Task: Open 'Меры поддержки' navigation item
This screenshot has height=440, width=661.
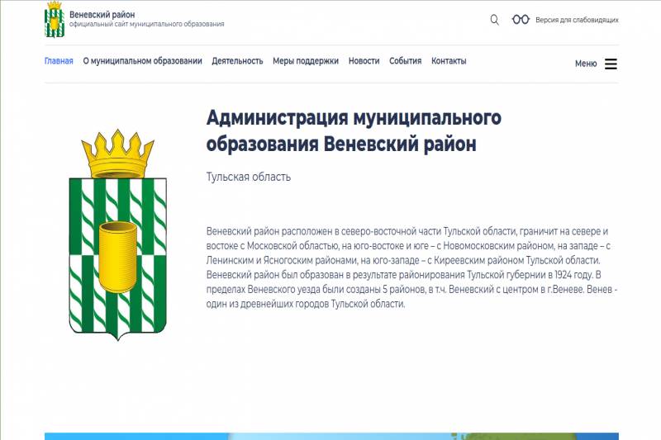Action: (x=306, y=61)
